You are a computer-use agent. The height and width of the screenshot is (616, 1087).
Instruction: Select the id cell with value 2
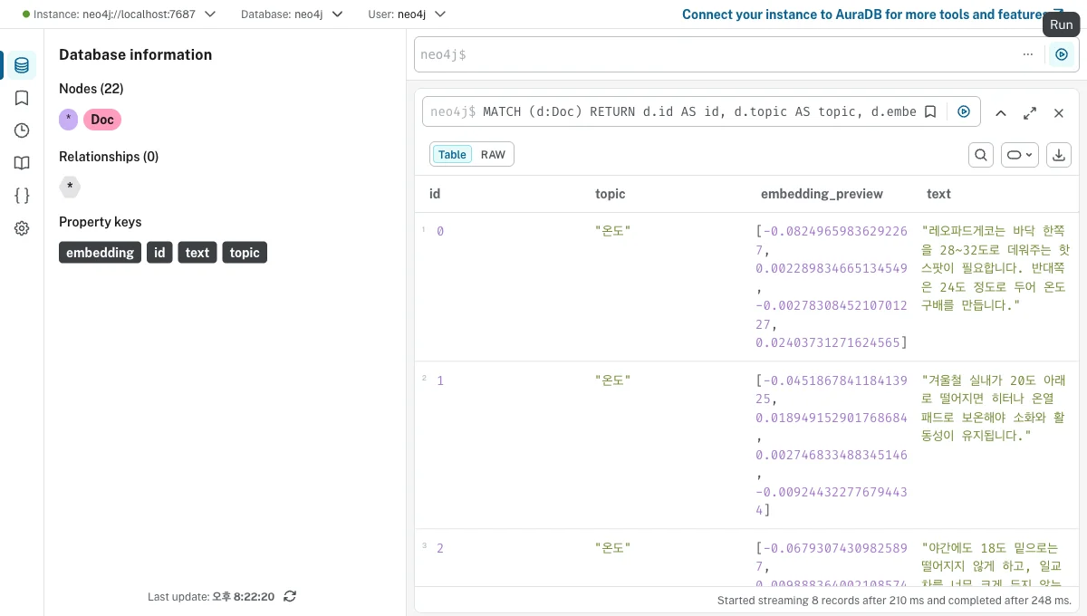(x=440, y=548)
